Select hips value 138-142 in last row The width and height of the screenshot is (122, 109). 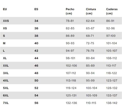(112, 103)
